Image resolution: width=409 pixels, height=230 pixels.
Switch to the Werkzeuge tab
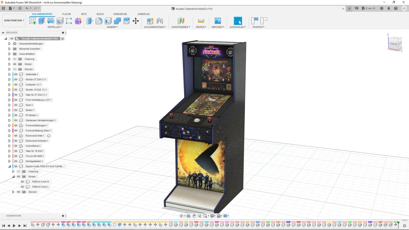[x=120, y=14]
